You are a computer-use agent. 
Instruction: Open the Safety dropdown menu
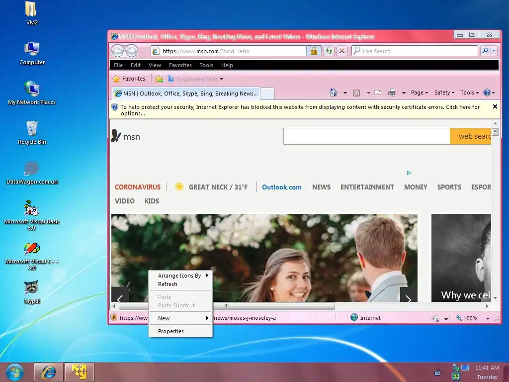pyautogui.click(x=444, y=93)
